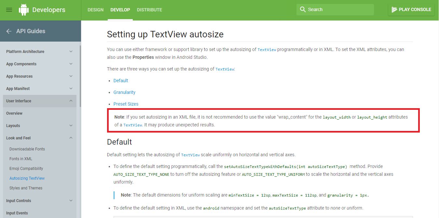Open the Play Console via its button
The width and height of the screenshot is (439, 218).
411,9
